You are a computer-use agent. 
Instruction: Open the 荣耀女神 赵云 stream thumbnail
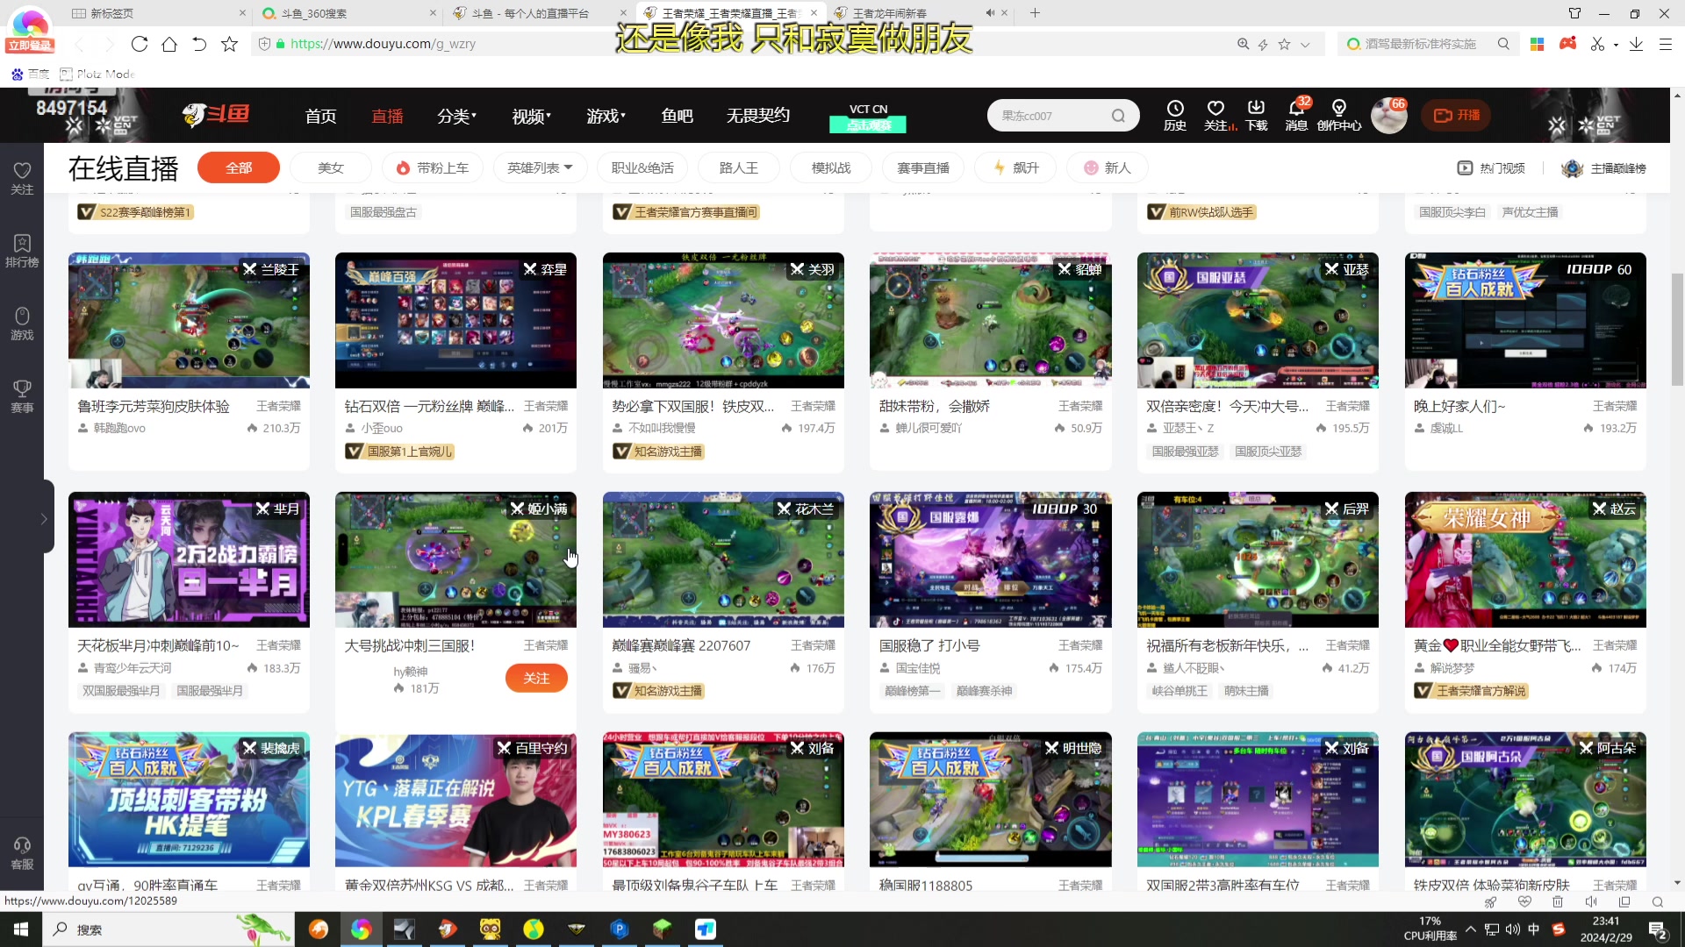tap(1524, 559)
